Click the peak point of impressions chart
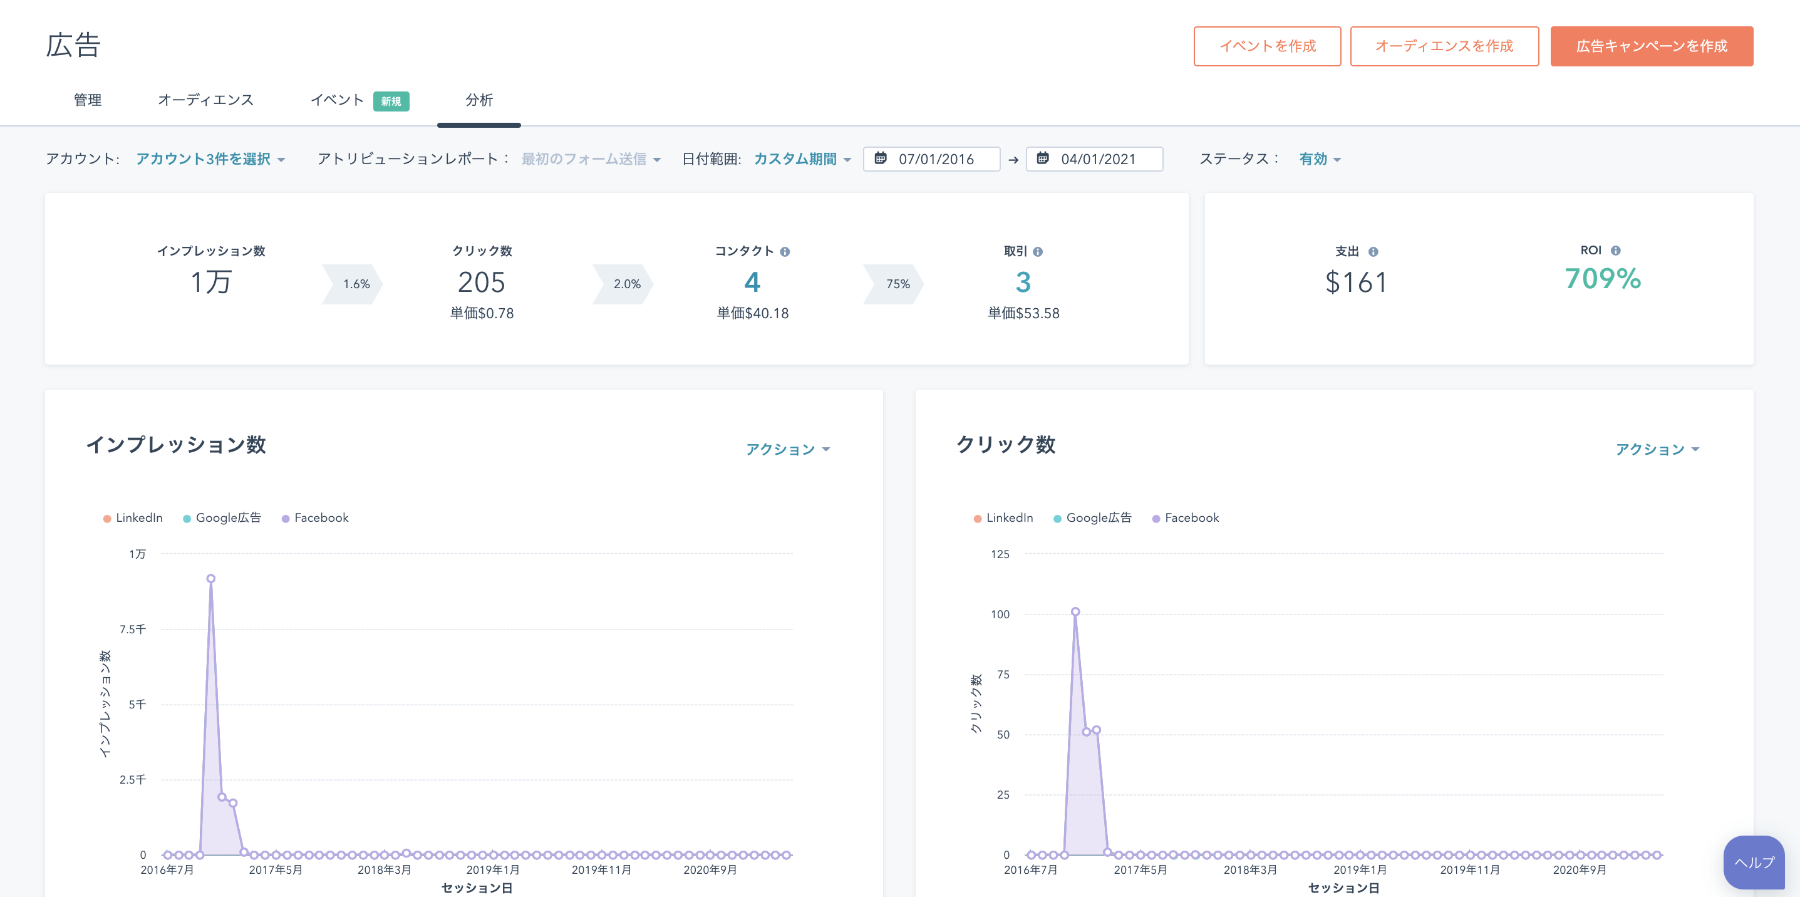The width and height of the screenshot is (1800, 897). [211, 578]
